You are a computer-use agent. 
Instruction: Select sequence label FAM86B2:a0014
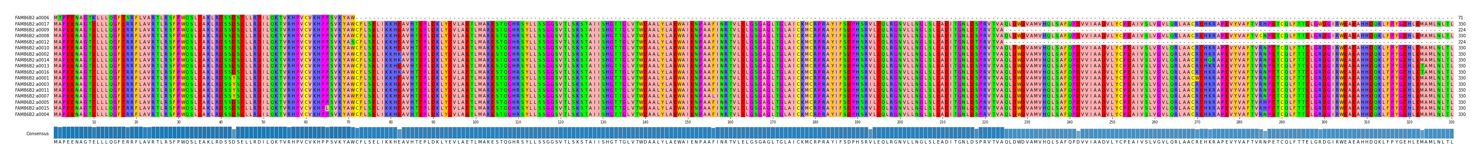32,60
